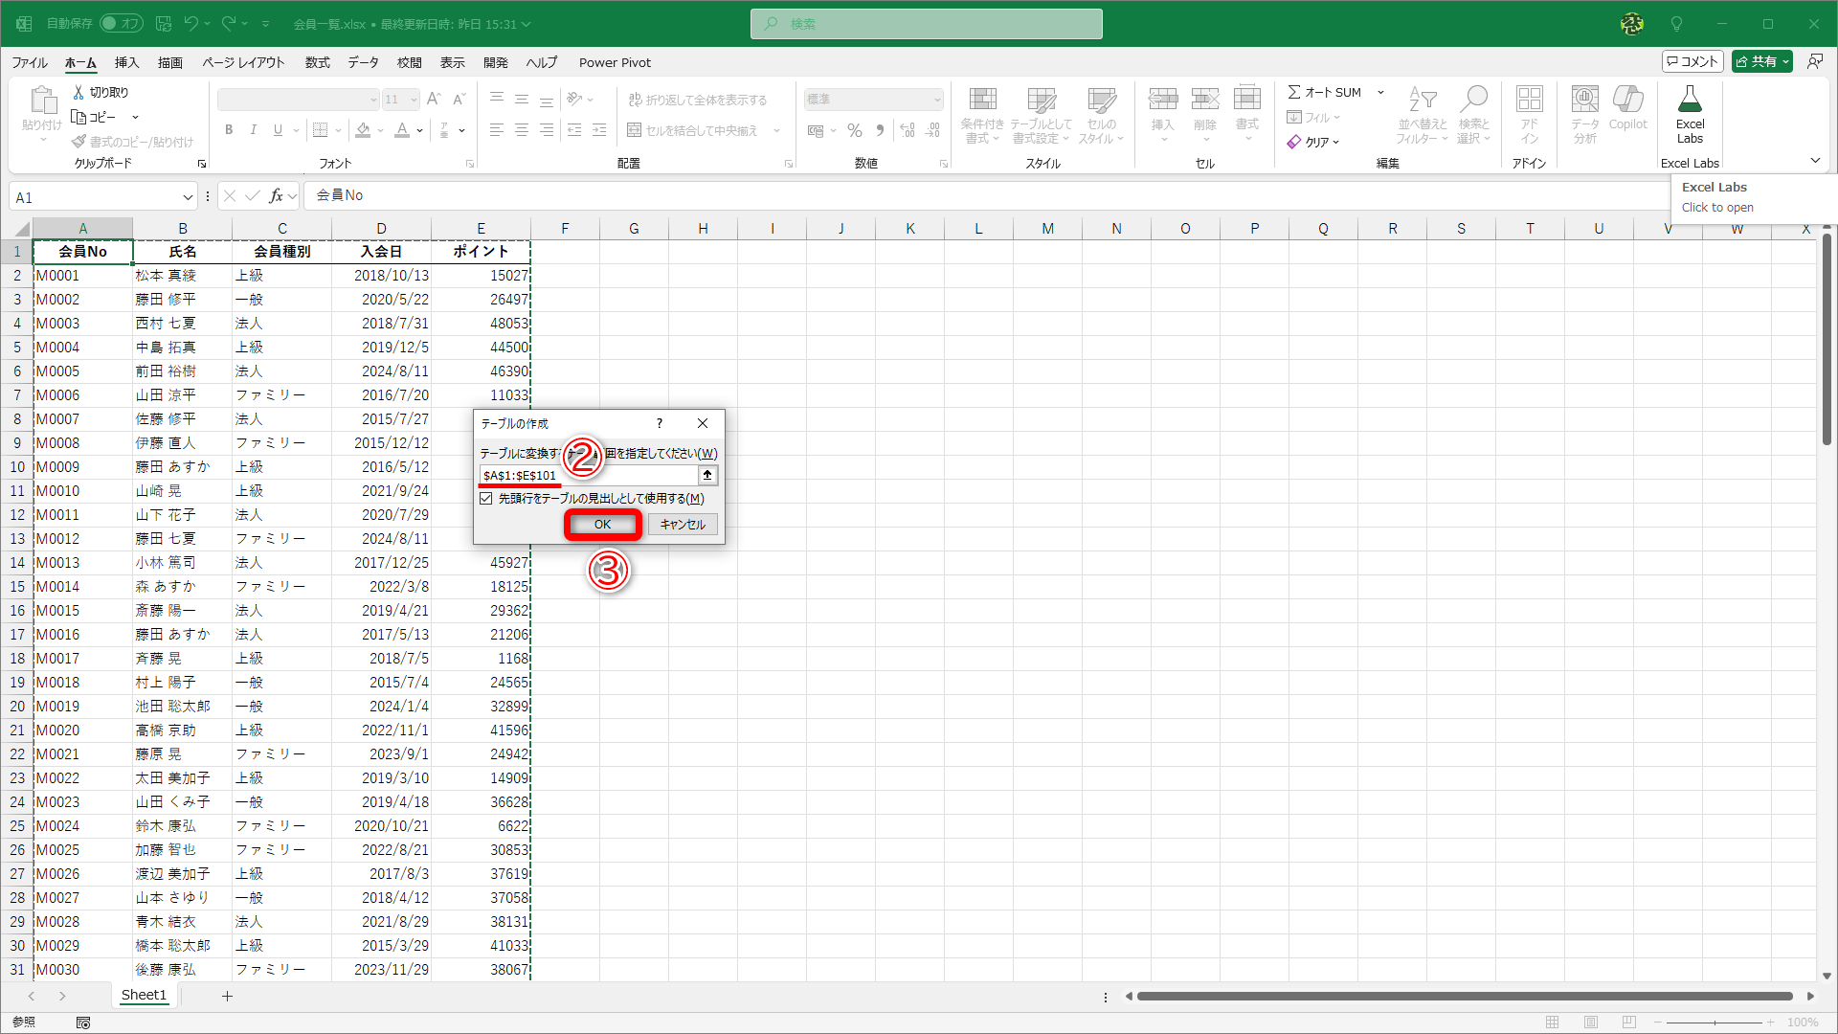Image resolution: width=1838 pixels, height=1034 pixels.
Task: Click the zoom slider in status bar
Action: [x=1715, y=1023]
